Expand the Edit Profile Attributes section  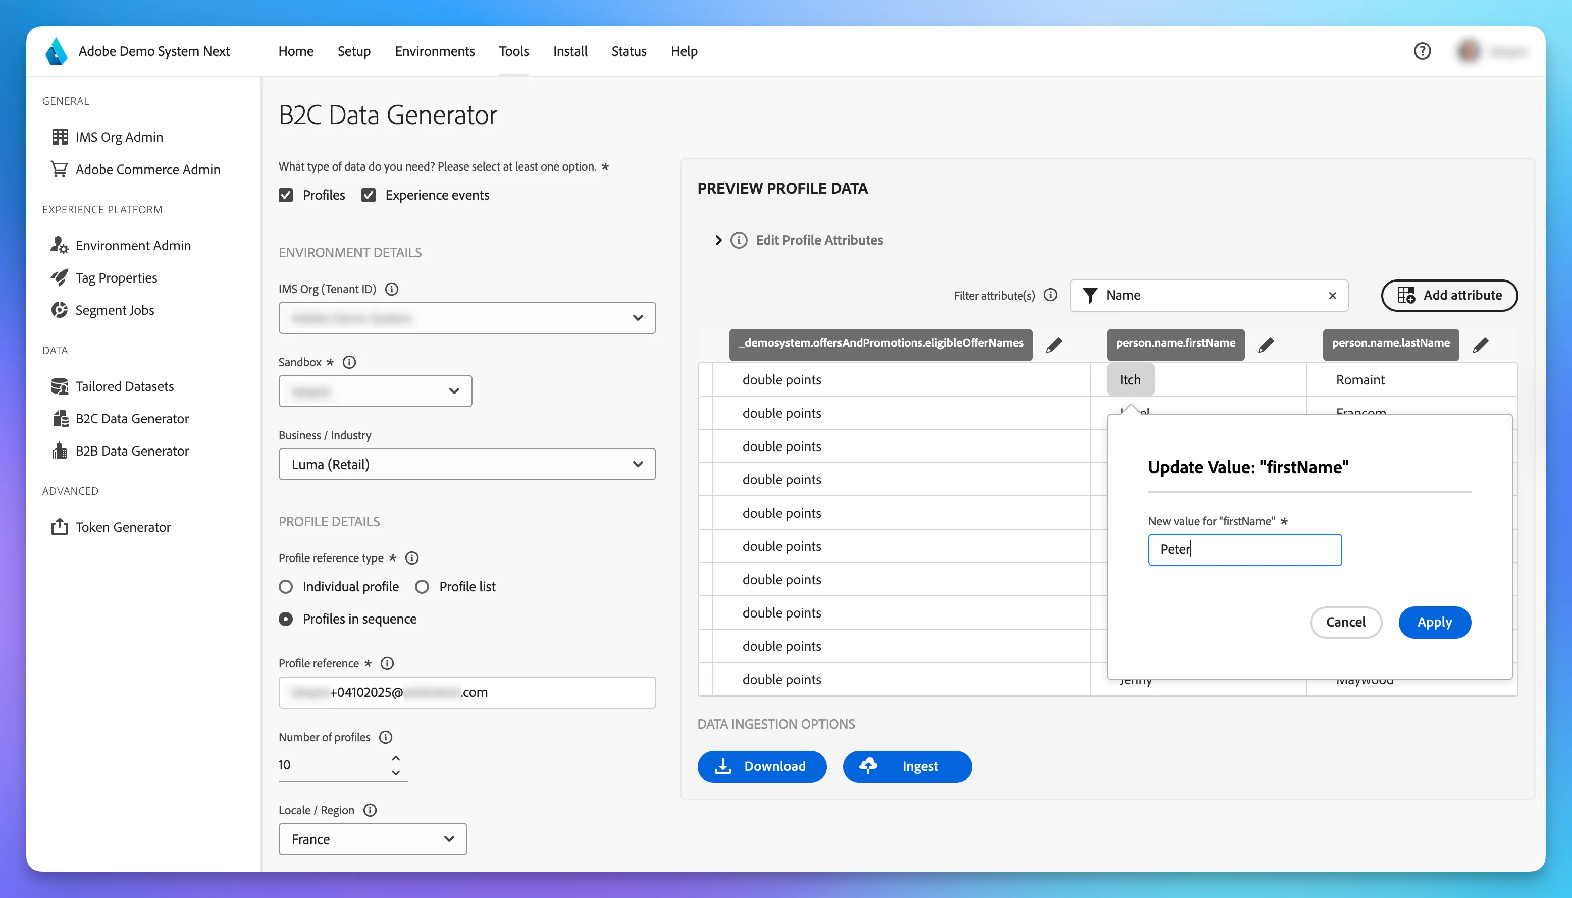[718, 240]
